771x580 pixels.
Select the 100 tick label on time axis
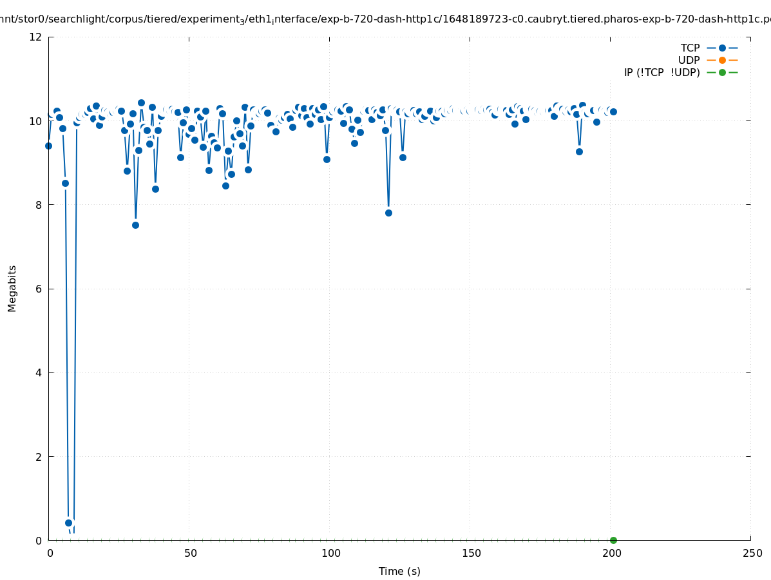tap(330, 553)
